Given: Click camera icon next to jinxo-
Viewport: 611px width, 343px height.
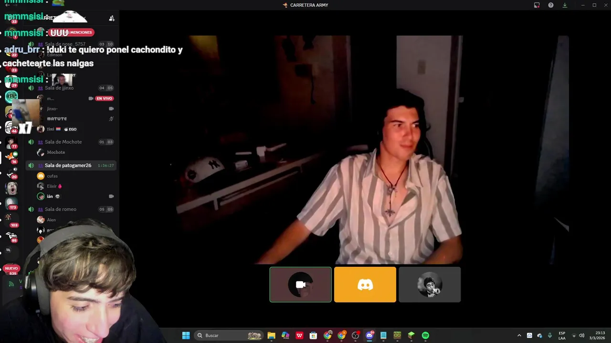Looking at the screenshot, I should click(111, 109).
